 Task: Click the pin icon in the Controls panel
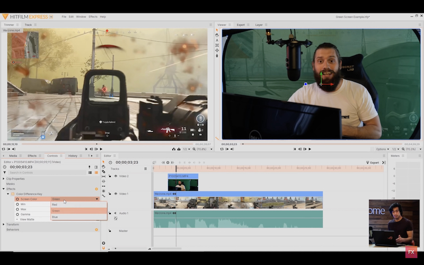(90, 167)
